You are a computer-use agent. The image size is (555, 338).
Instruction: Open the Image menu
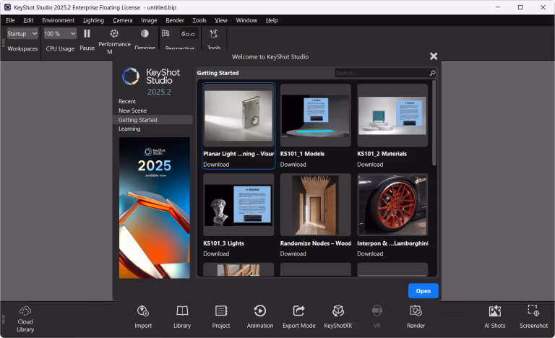tap(149, 20)
